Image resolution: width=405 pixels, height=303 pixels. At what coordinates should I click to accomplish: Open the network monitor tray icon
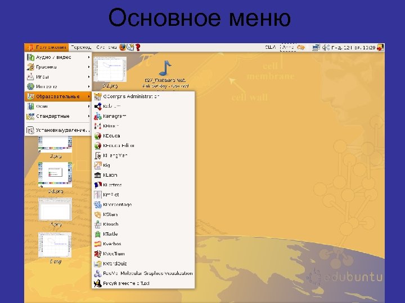click(316, 47)
